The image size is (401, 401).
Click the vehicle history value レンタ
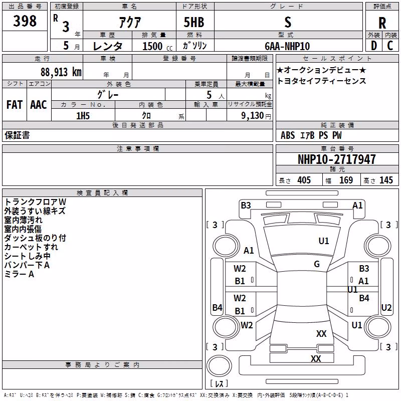click(x=108, y=46)
